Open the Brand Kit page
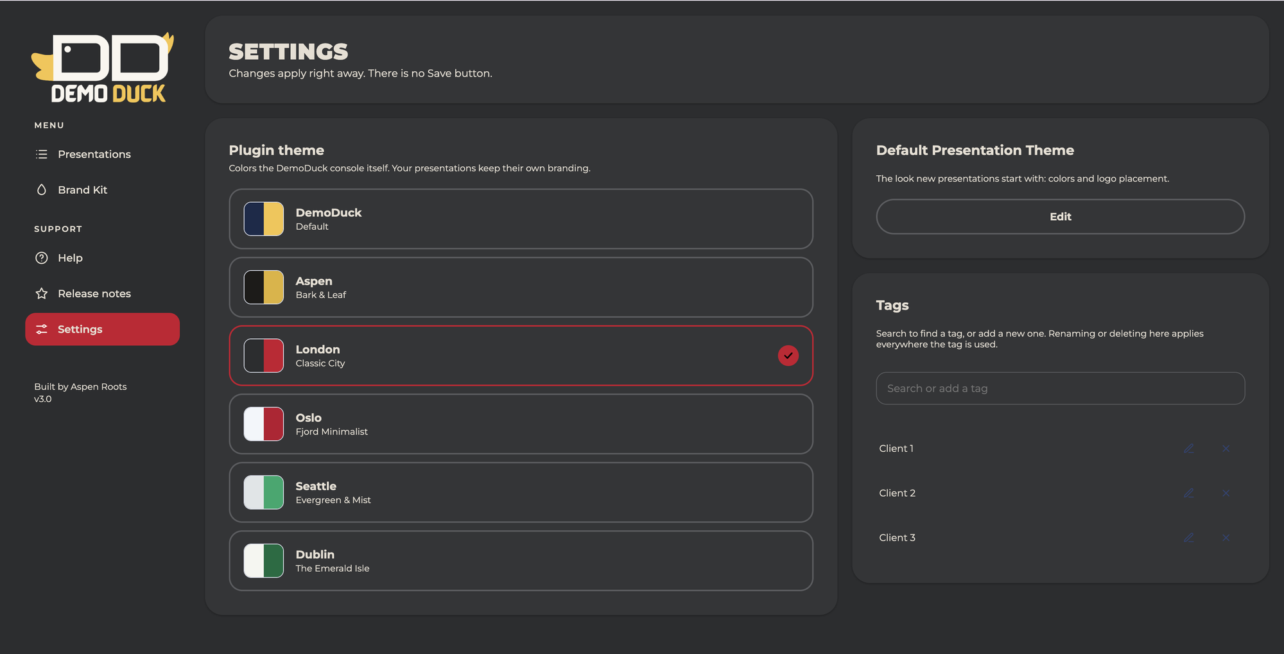The image size is (1284, 654). 103,190
